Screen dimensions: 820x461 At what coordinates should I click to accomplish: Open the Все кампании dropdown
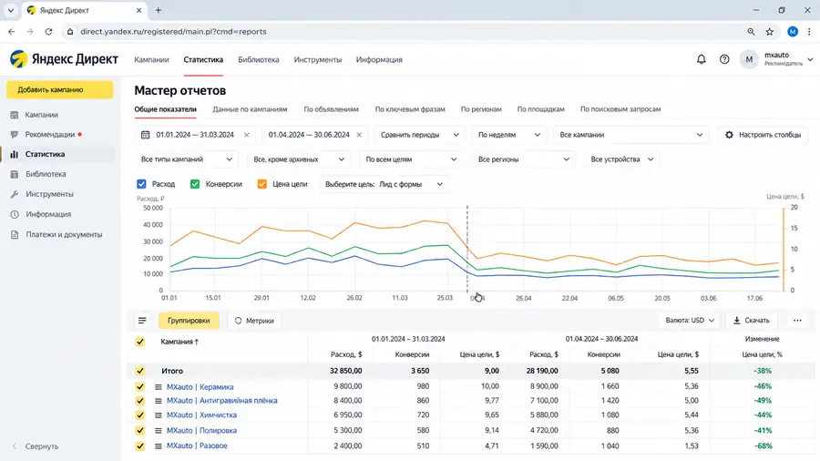pyautogui.click(x=630, y=135)
